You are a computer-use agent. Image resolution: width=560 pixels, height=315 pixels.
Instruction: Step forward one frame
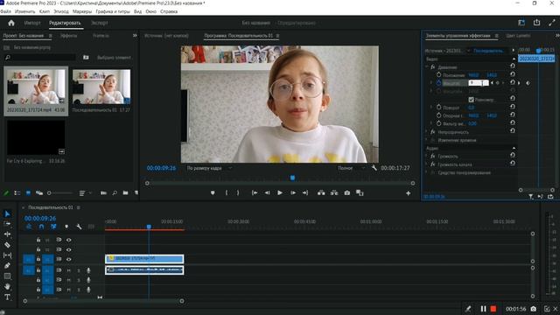tap(293, 192)
